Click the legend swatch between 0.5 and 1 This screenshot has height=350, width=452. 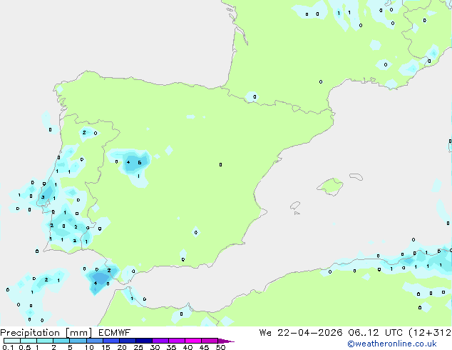[29, 341]
